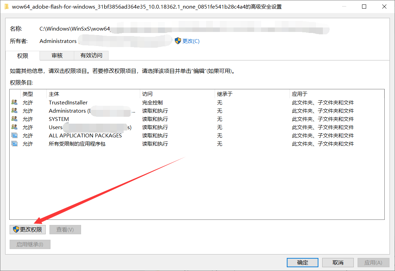Click the ALL APPLICATION PACKAGES package icon
395x271 pixels.
[x=14, y=135]
